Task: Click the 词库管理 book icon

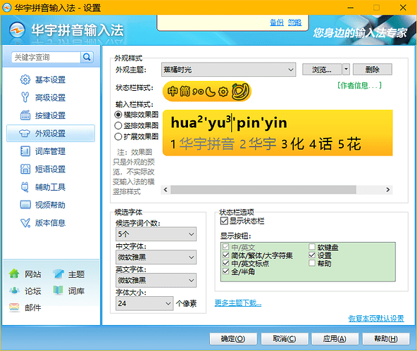Action: (25, 151)
